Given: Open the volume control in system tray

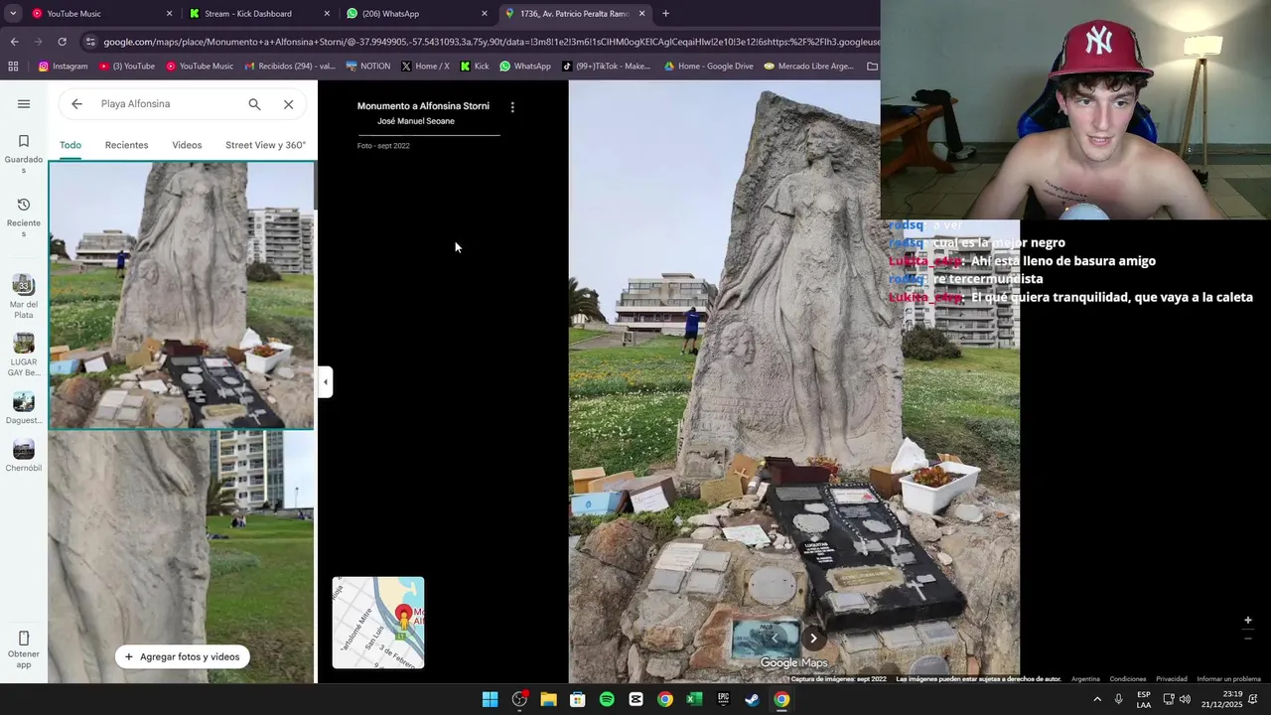Looking at the screenshot, I should 1185,699.
